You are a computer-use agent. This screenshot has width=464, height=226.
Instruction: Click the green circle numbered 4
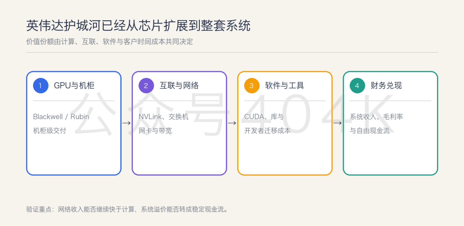[357, 86]
